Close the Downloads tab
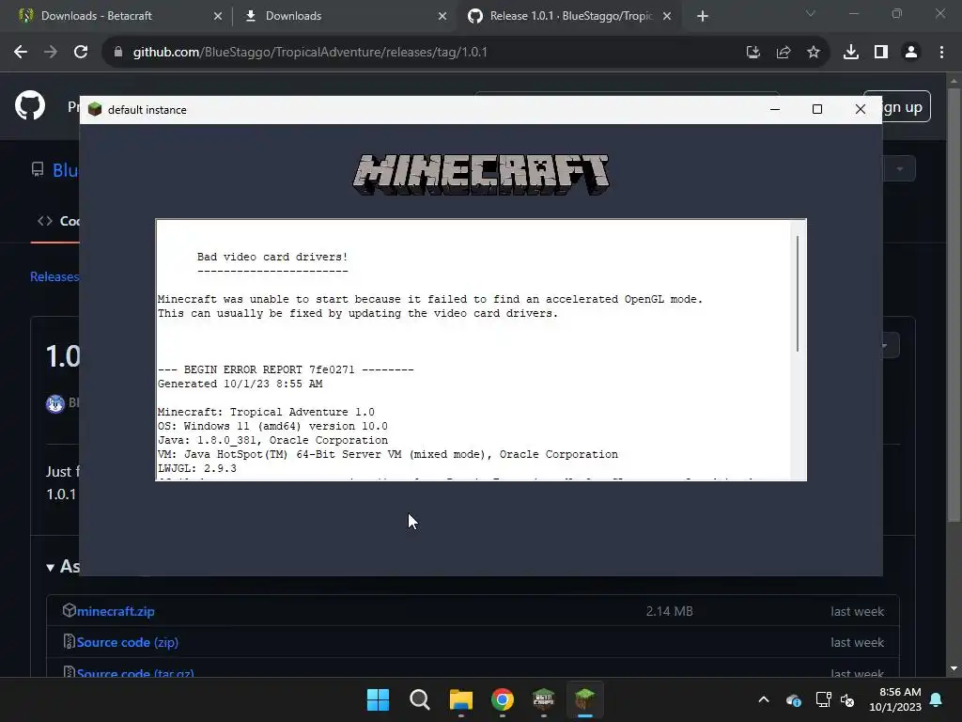This screenshot has width=962, height=722. click(x=442, y=17)
